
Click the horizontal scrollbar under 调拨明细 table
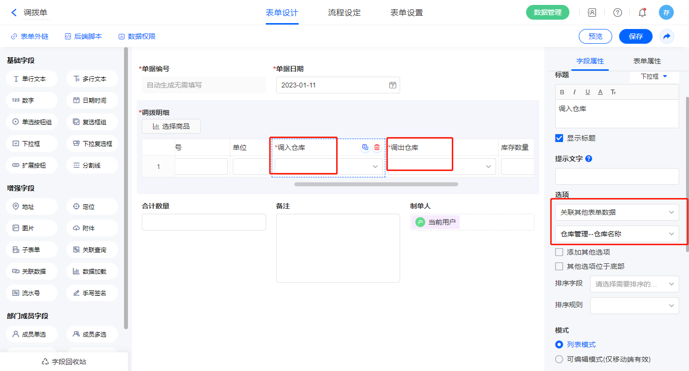point(376,184)
